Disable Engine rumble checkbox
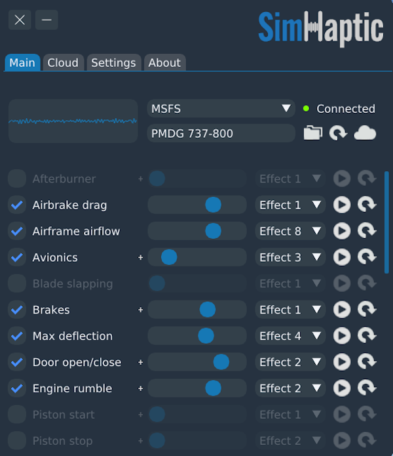 pyautogui.click(x=17, y=388)
